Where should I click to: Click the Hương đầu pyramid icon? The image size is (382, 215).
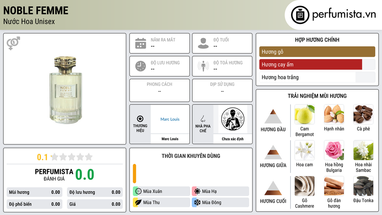[273, 116]
